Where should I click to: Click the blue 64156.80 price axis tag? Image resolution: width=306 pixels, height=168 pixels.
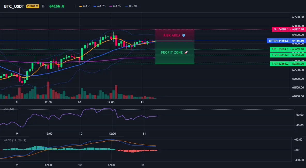click(x=298, y=41)
